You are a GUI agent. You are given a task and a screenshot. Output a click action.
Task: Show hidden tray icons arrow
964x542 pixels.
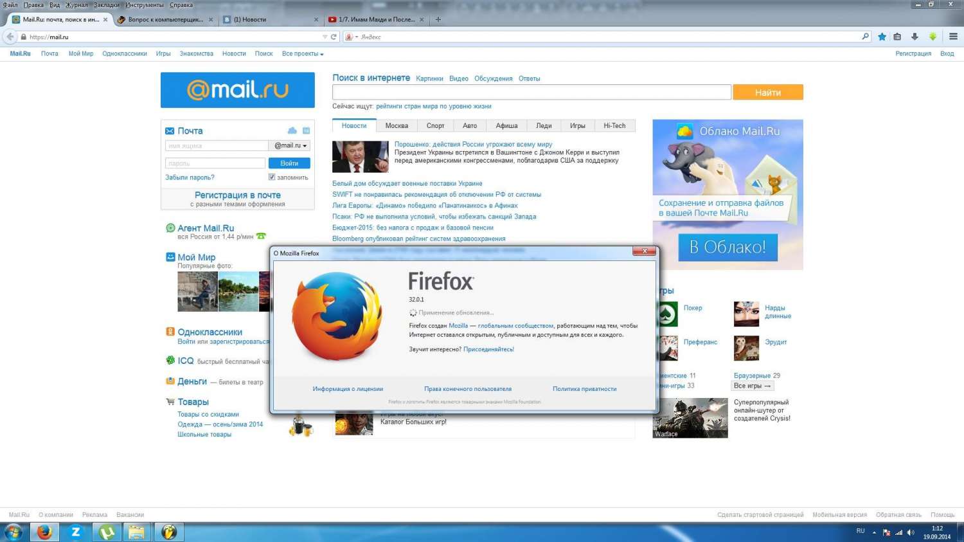(x=874, y=532)
